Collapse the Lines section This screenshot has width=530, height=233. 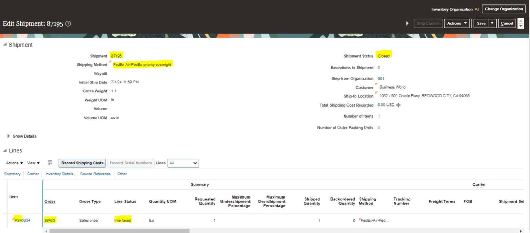[x=4, y=151]
